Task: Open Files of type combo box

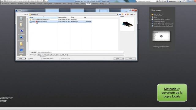Action: click(x=80, y=55)
